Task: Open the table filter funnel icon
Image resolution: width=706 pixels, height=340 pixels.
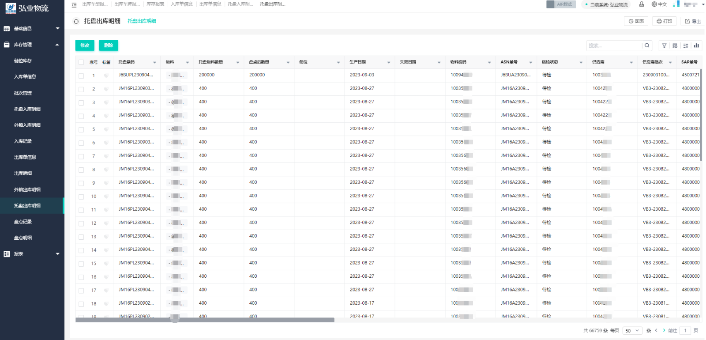Action: pyautogui.click(x=664, y=45)
